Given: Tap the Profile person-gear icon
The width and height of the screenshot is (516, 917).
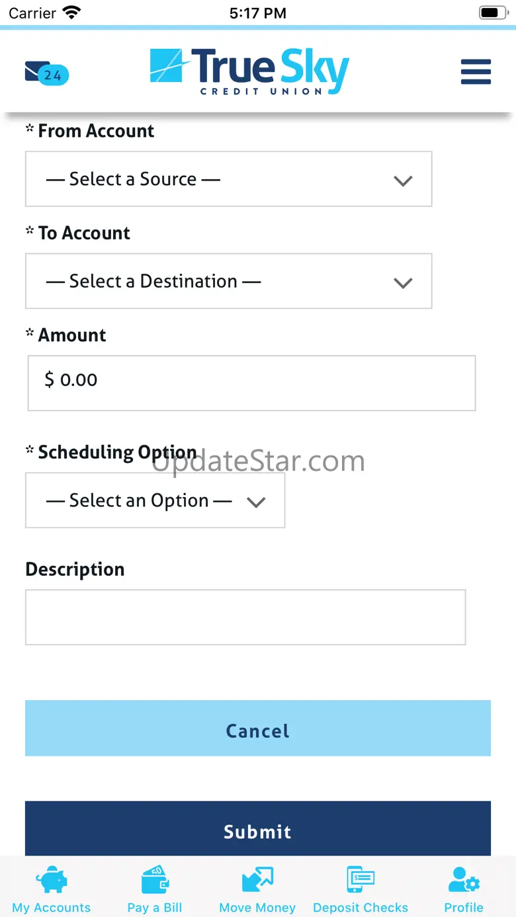Looking at the screenshot, I should point(463,880).
